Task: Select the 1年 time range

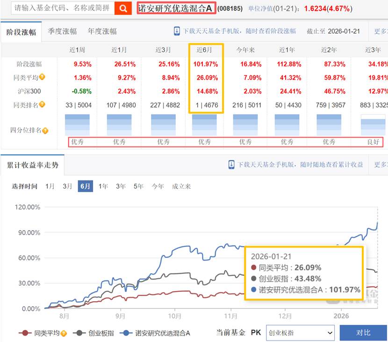Action: pos(103,186)
